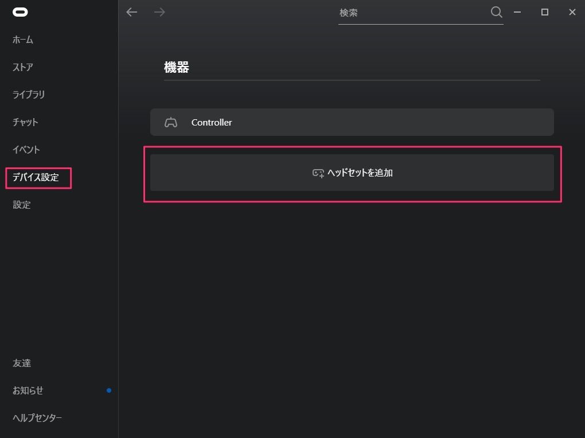Open お知らせ notifications

click(28, 390)
